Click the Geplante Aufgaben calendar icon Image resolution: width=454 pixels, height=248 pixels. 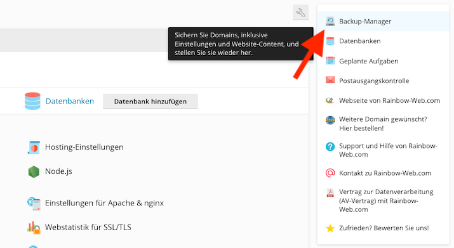tap(330, 61)
